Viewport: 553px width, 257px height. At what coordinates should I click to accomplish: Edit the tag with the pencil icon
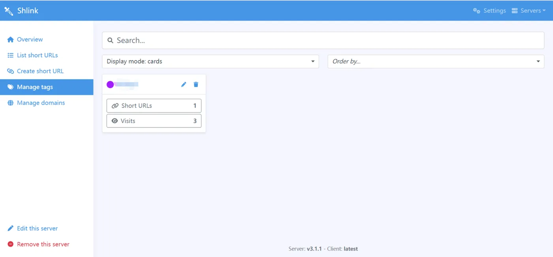coord(184,84)
